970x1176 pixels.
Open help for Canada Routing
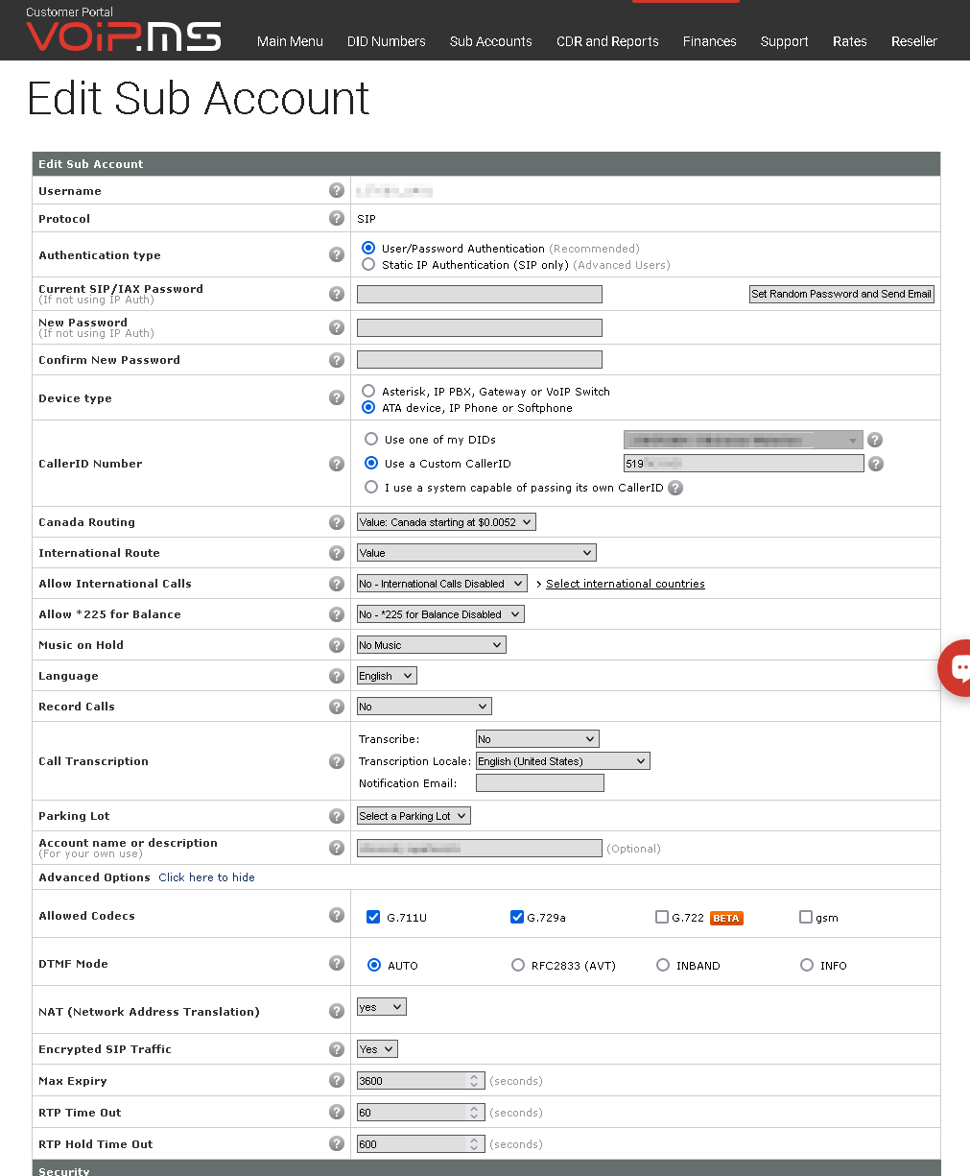[x=336, y=522]
